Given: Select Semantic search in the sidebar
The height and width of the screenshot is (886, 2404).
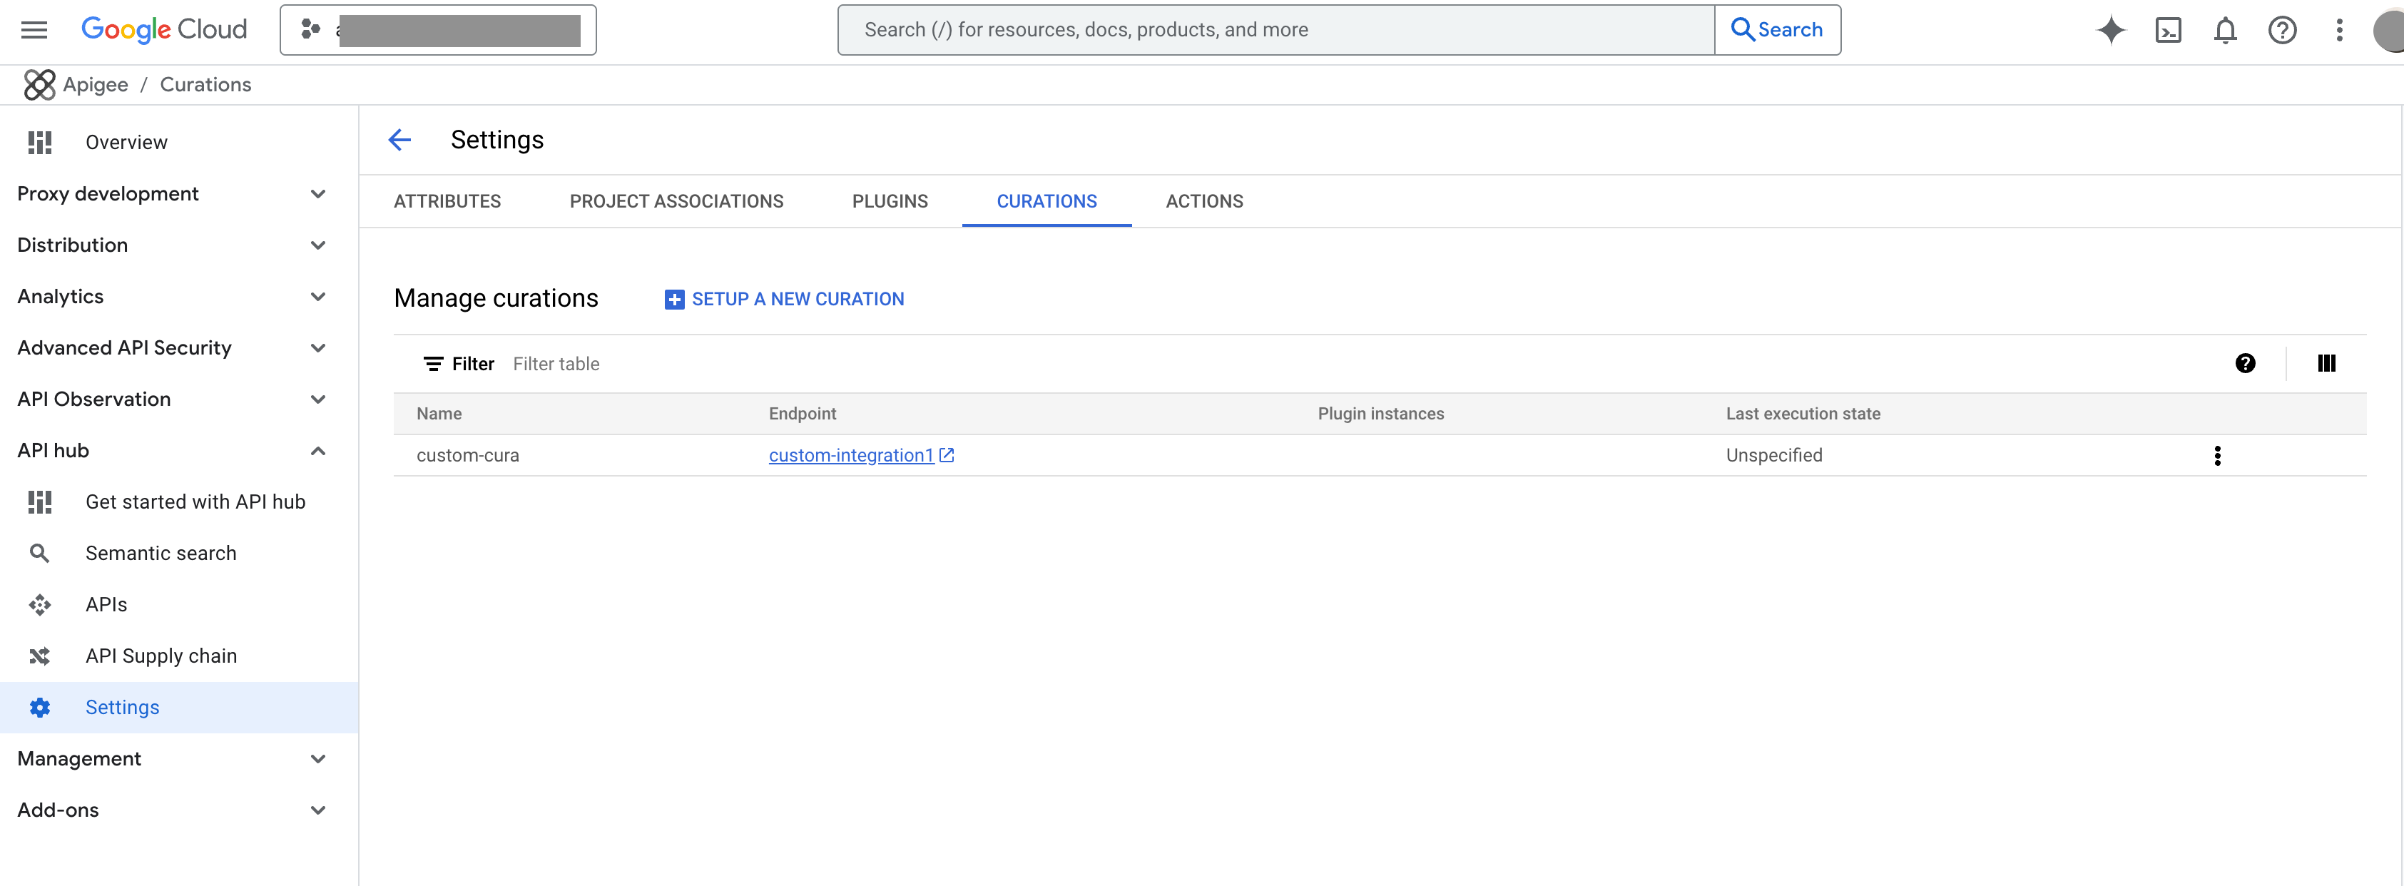Looking at the screenshot, I should 161,551.
